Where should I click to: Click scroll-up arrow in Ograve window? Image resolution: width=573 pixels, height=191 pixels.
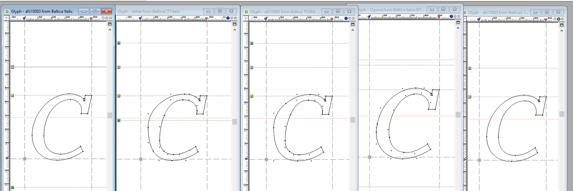pyautogui.click(x=458, y=28)
